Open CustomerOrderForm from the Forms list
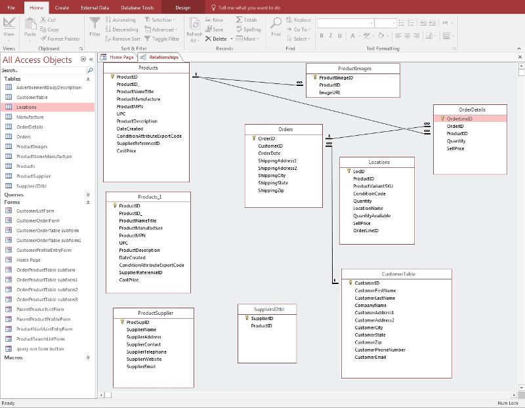The height and width of the screenshot is (408, 525). click(x=37, y=220)
